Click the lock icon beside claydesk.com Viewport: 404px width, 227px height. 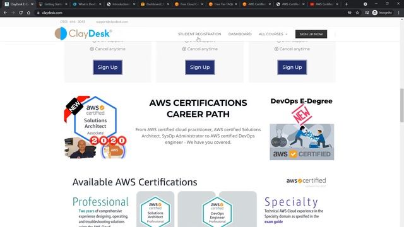[x=38, y=13]
